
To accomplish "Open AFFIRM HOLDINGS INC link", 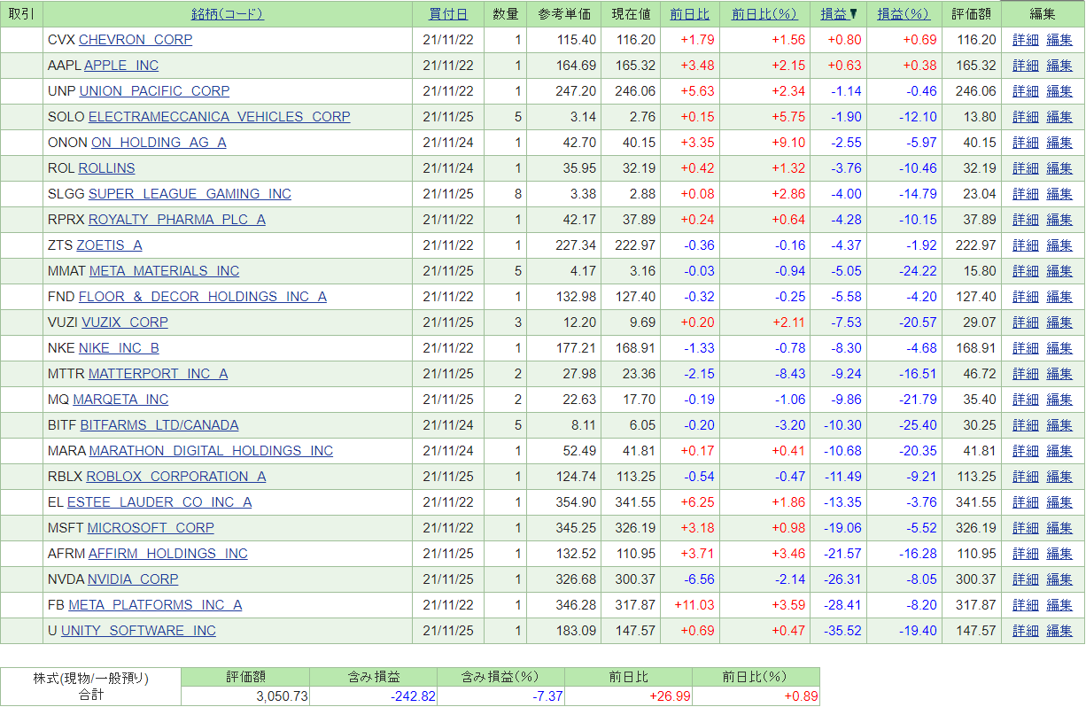I will (168, 554).
